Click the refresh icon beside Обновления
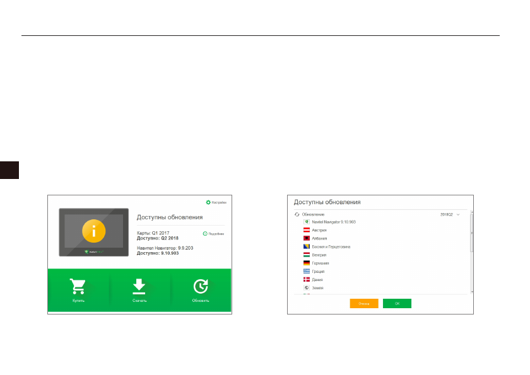 [x=297, y=214]
